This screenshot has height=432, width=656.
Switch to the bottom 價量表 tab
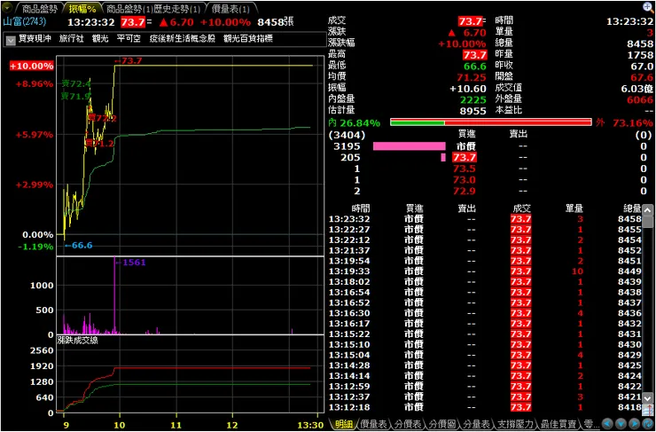373,424
